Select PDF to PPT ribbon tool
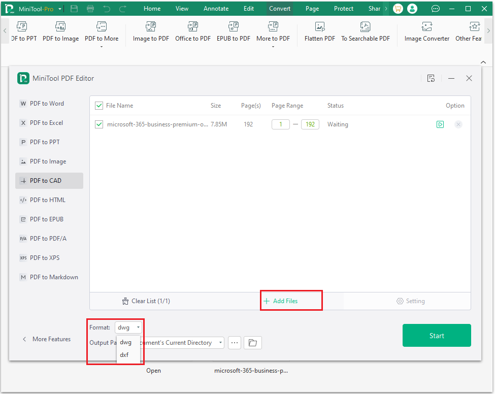The height and width of the screenshot is (394, 495). click(23, 31)
